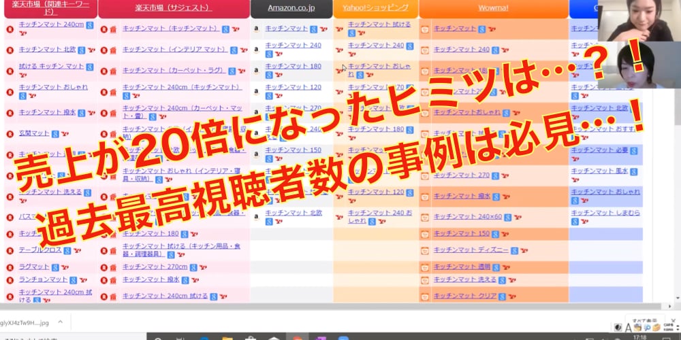
Task: Open ランチョンマット keyword link
Action: (x=43, y=279)
